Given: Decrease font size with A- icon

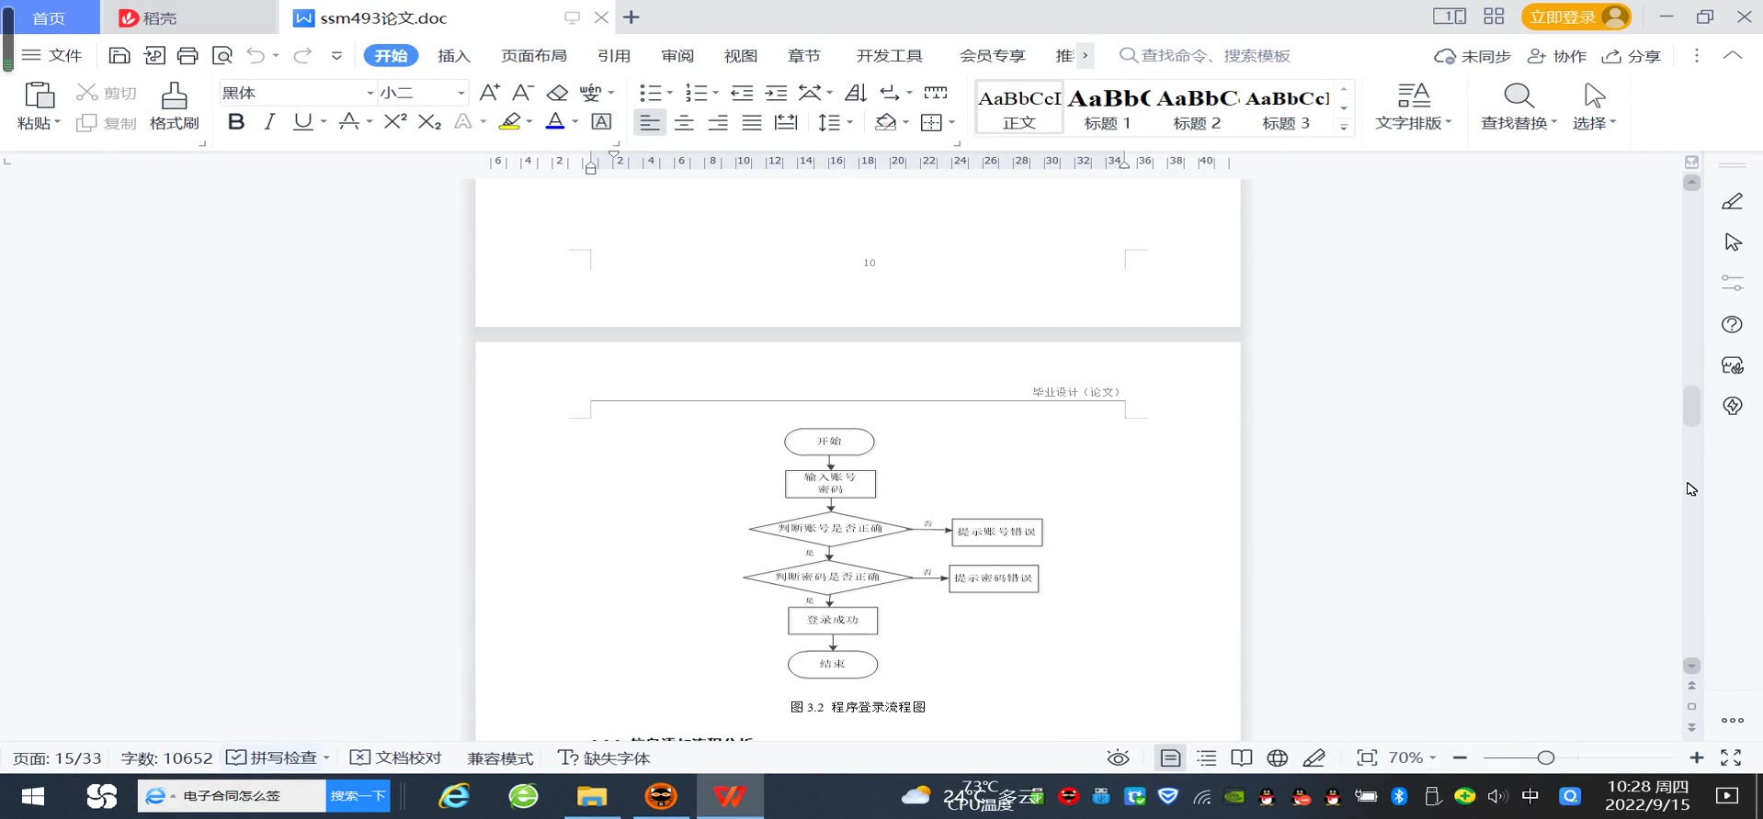Looking at the screenshot, I should pyautogui.click(x=522, y=93).
